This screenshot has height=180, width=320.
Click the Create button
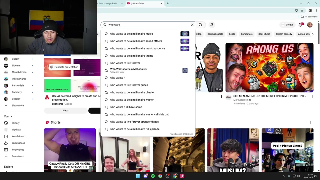(287, 25)
